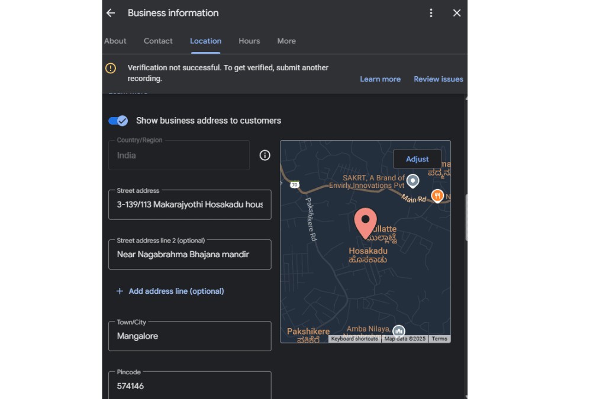
Task: Click the gray marker near SAKRT
Action: [x=412, y=180]
